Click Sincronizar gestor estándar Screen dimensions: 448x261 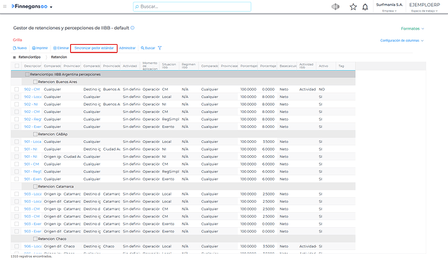coord(94,48)
